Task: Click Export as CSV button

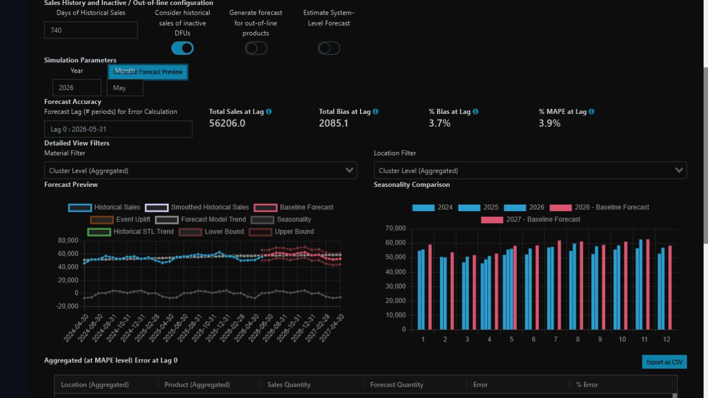Action: [664, 362]
